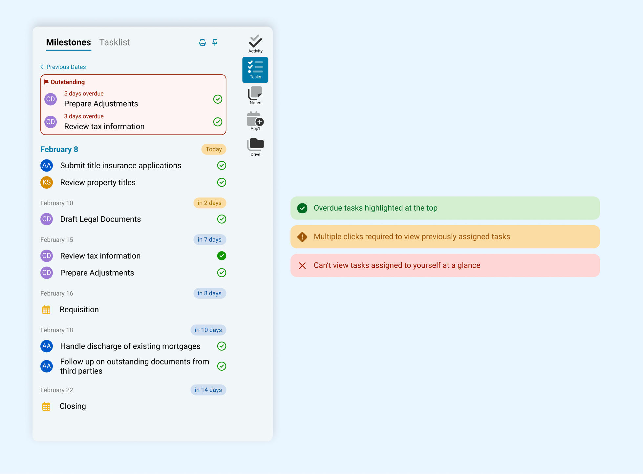Click the Closing calendar icon
Screen dimensions: 643x474
46,406
